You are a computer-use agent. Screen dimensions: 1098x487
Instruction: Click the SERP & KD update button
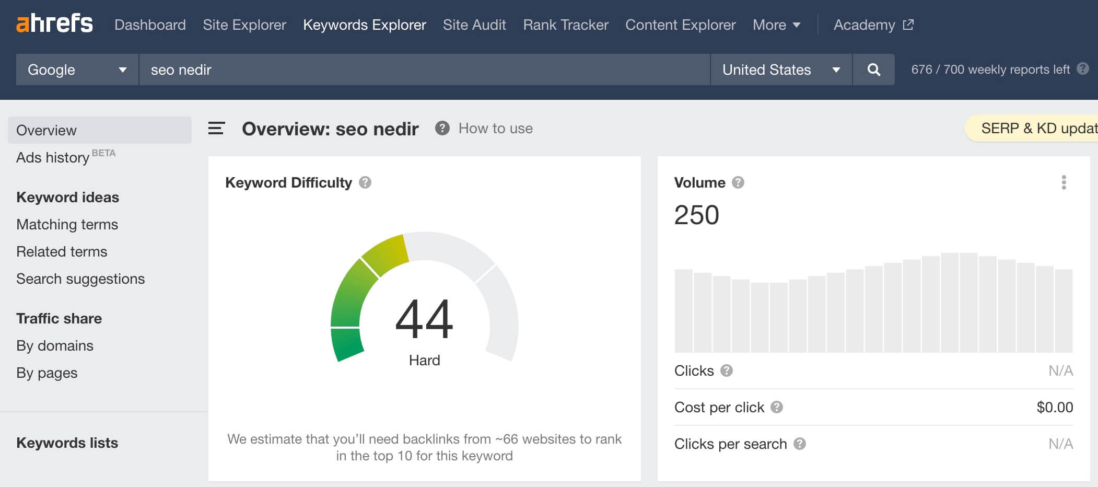coord(1032,129)
